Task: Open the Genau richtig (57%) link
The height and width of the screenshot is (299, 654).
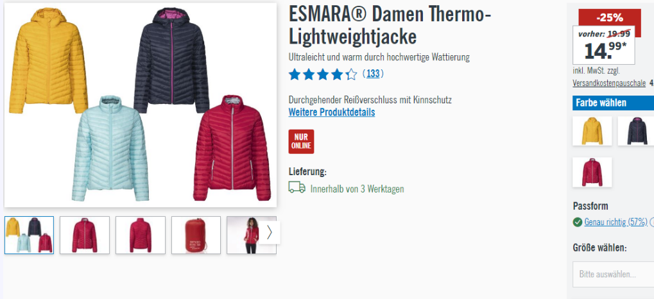Action: (x=615, y=222)
